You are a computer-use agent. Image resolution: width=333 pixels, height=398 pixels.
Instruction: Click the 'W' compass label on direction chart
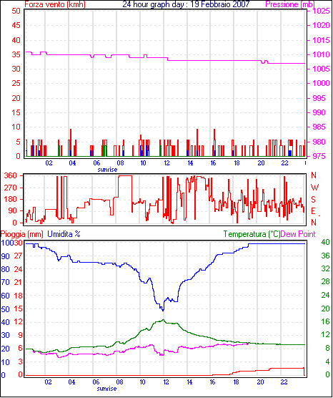(x=314, y=188)
